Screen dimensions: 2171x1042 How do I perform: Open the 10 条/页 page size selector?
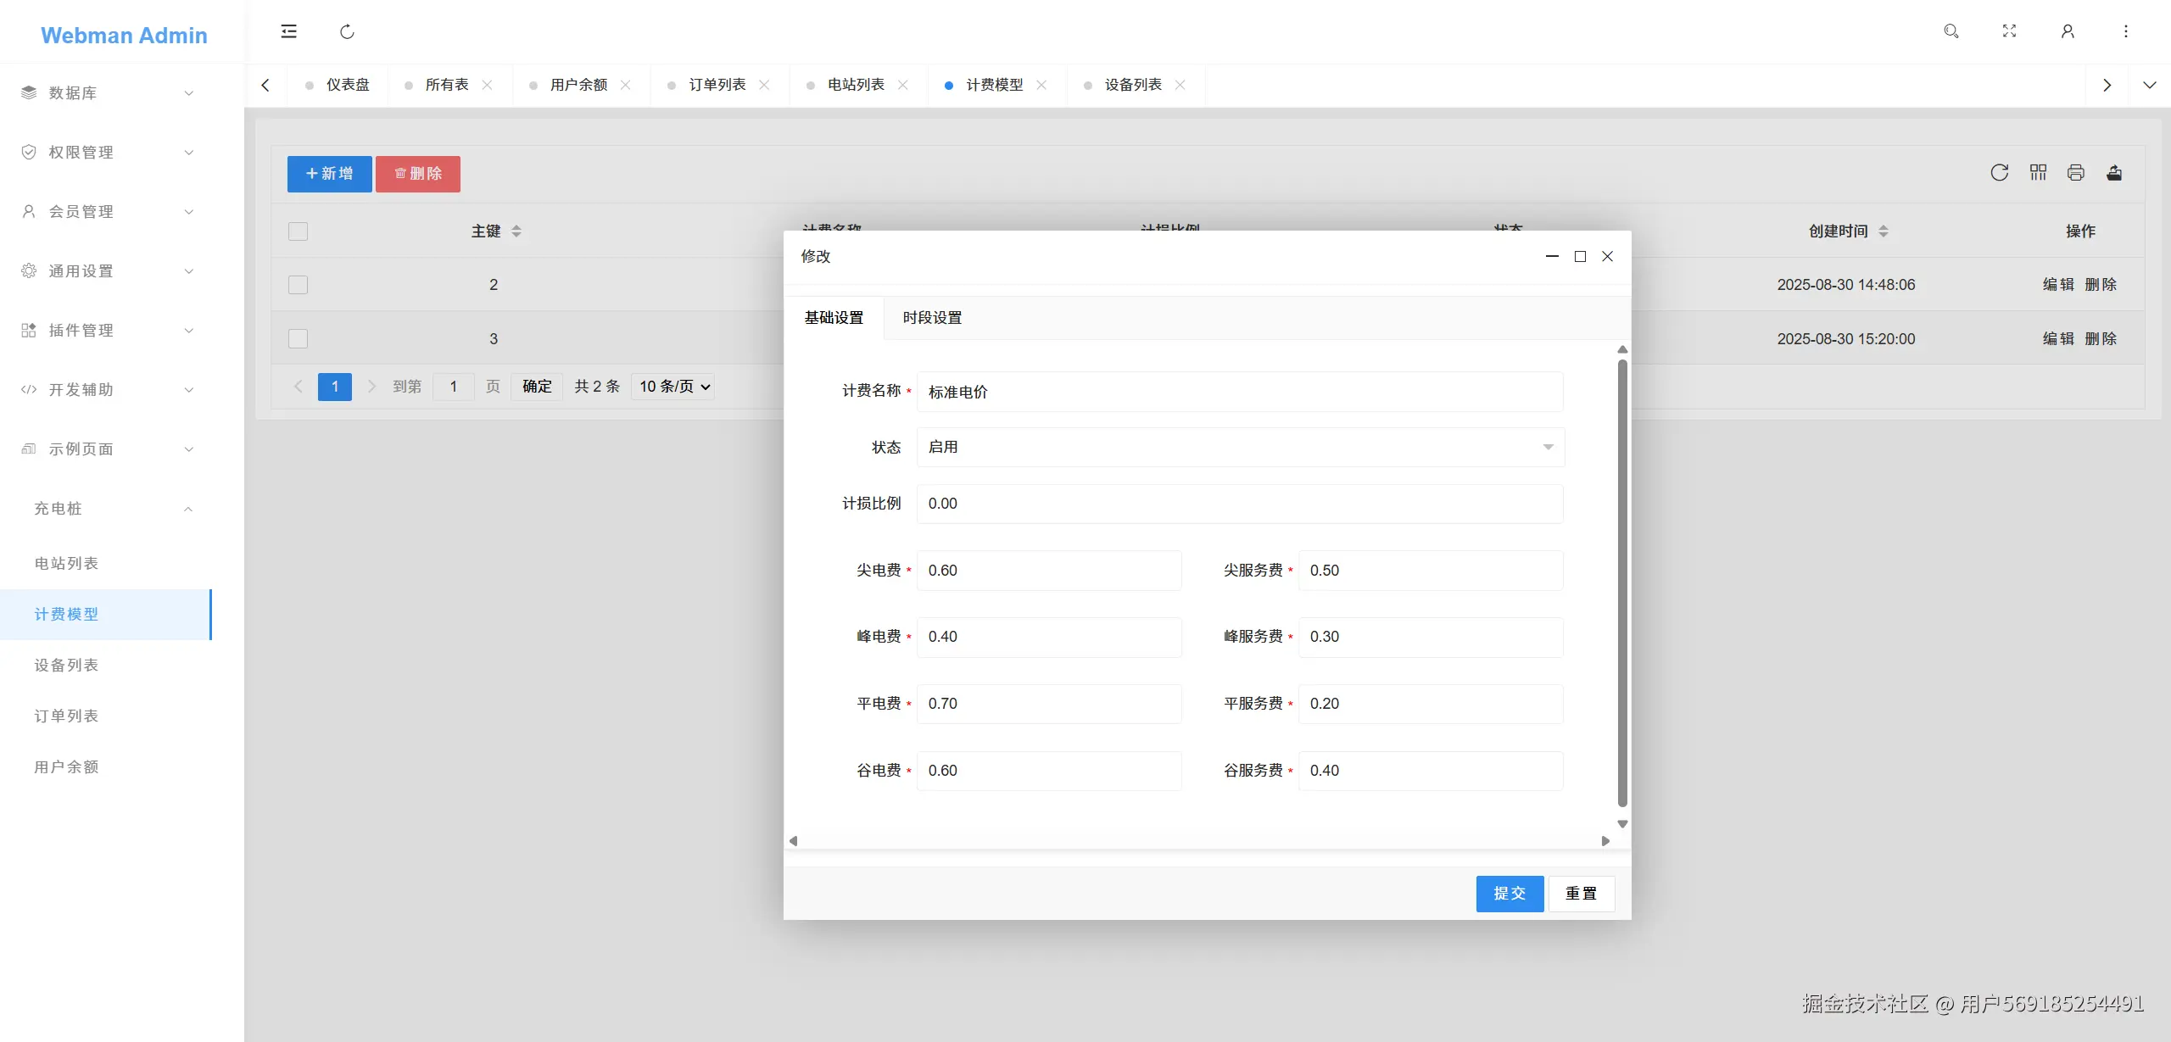[672, 386]
